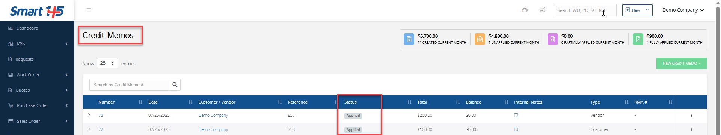Screen dimensions: 721x135
Task: Expand the Work Order sidebar menu
Action: pos(37,75)
